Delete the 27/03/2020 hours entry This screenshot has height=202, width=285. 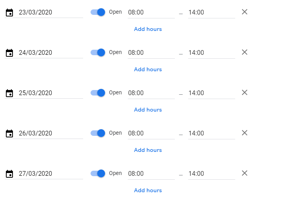pyautogui.click(x=245, y=173)
